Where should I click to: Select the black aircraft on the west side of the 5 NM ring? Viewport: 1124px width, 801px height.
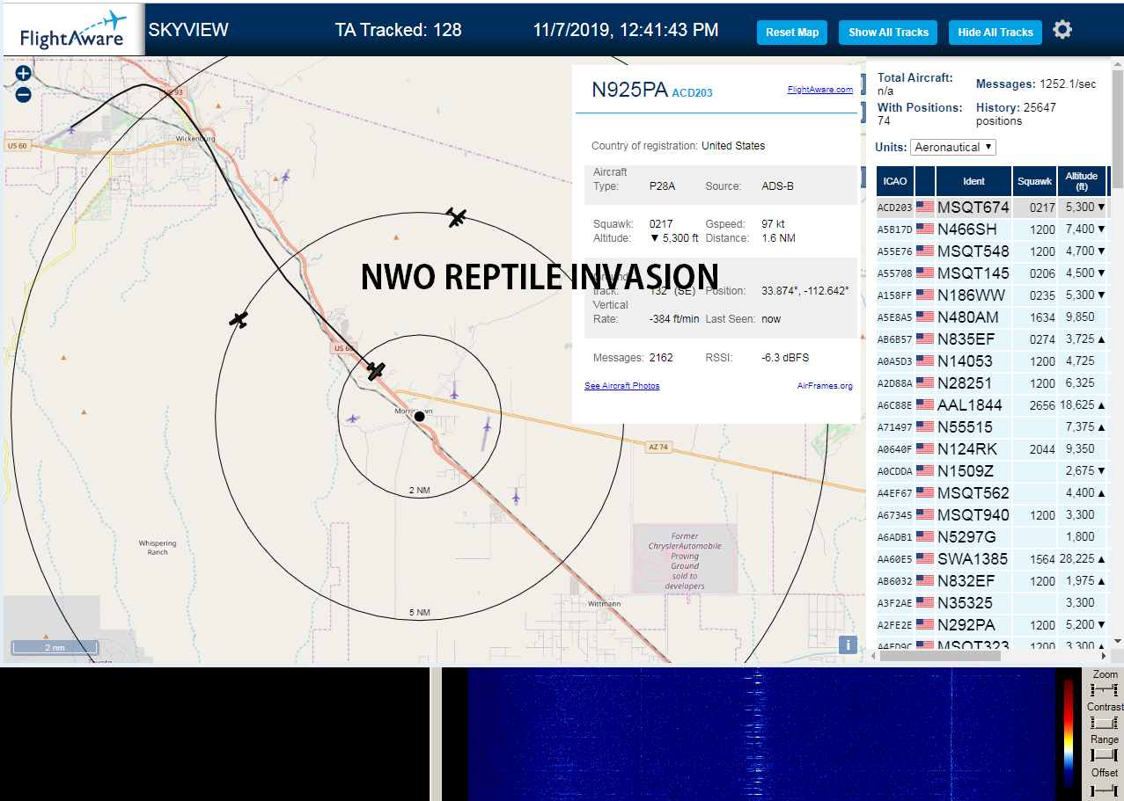239,320
